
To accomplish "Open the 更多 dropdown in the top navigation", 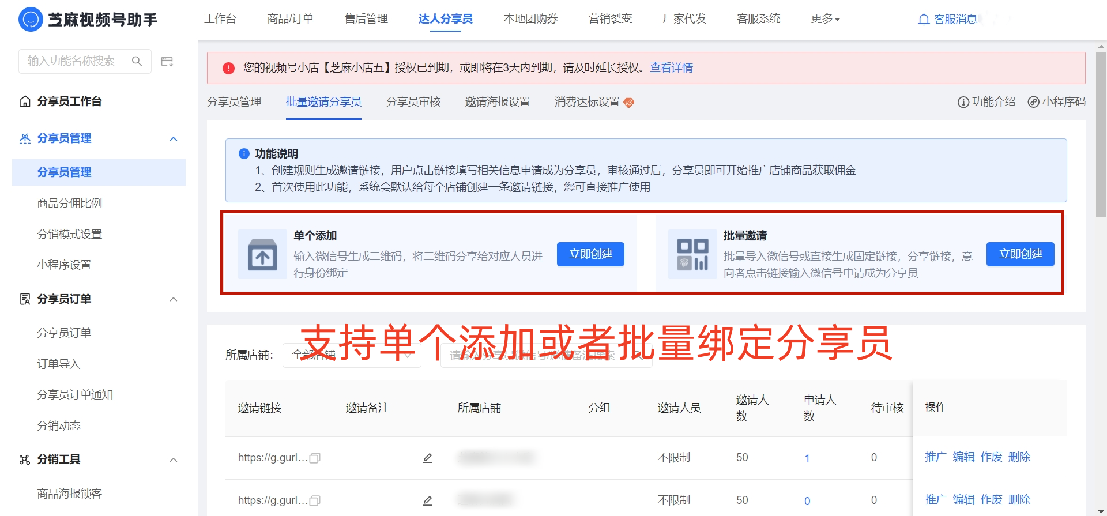I will click(826, 19).
